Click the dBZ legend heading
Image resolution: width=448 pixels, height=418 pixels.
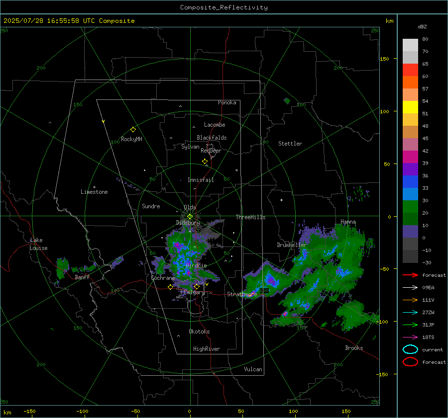click(422, 26)
